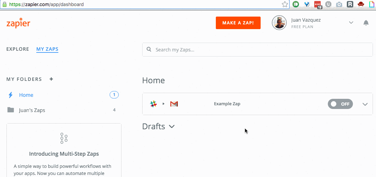
Task: Click the Slack icon in Example Zap
Action: coord(153,104)
